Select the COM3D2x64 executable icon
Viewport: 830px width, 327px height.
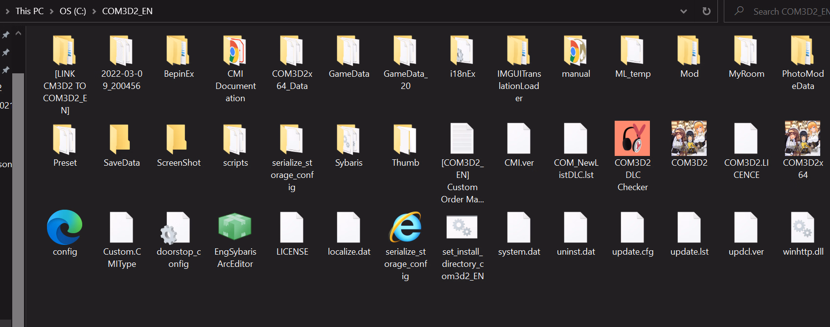click(x=803, y=139)
